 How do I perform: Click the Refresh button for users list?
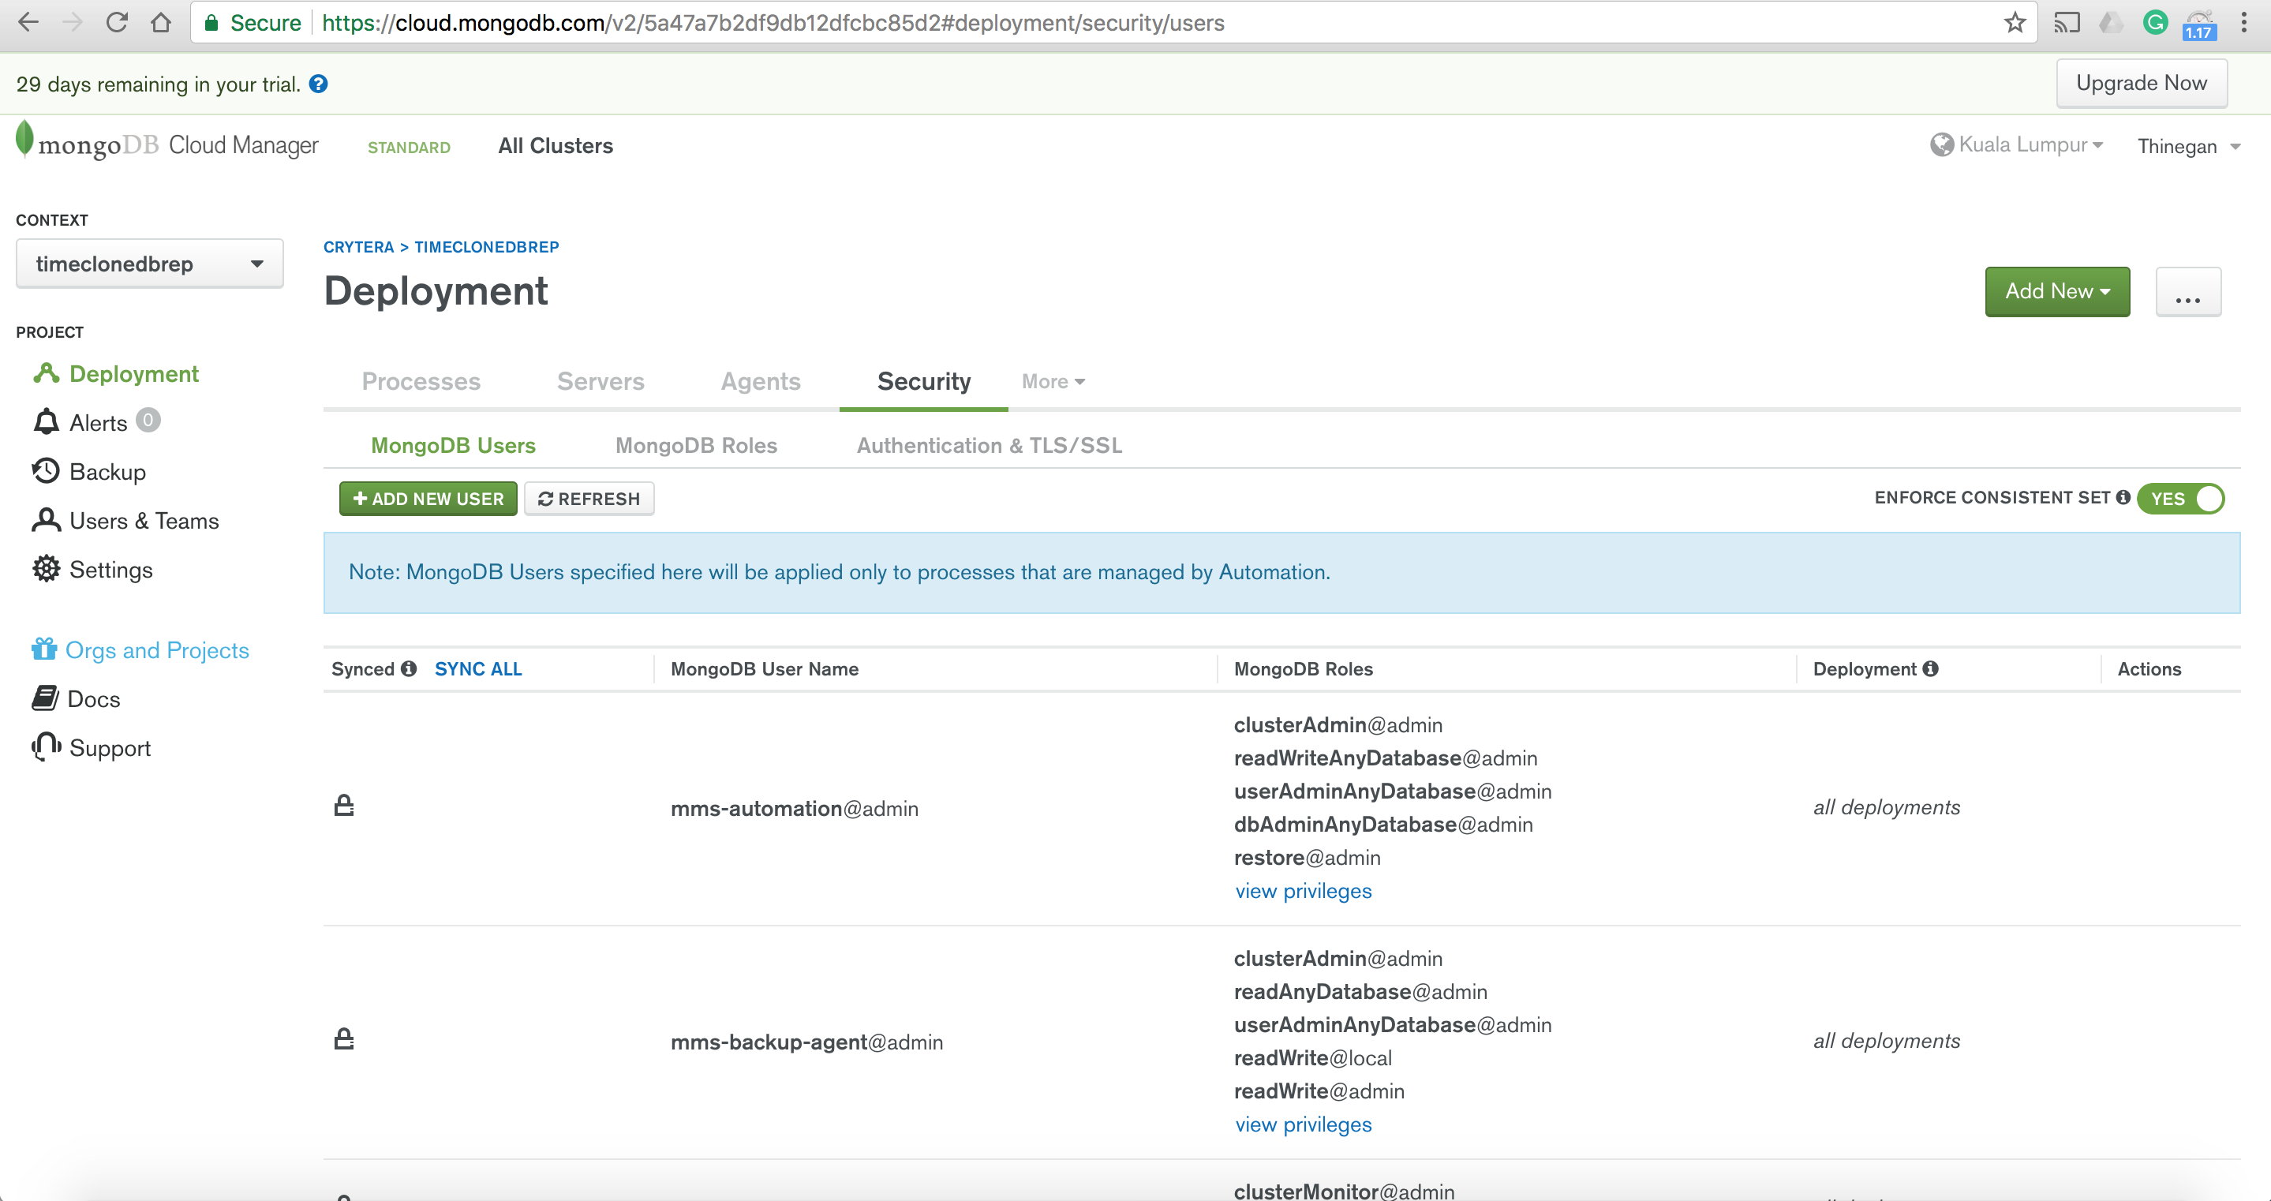589,499
